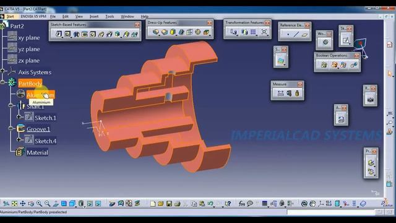Click the Undo icon
396x223 pixels.
click(x=210, y=204)
